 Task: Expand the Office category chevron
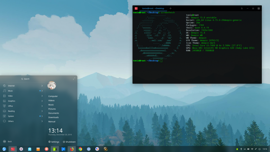coord(42,106)
